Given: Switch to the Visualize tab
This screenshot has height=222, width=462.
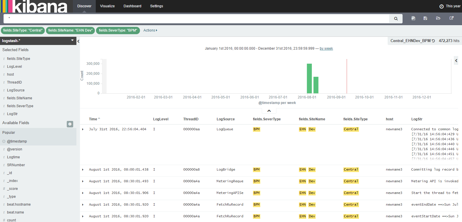Looking at the screenshot, I should coord(107,6).
